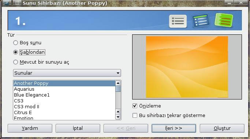The image size is (250, 139).
Task: Click lower scroll up arrow above down arrow
Action: pos(118,112)
